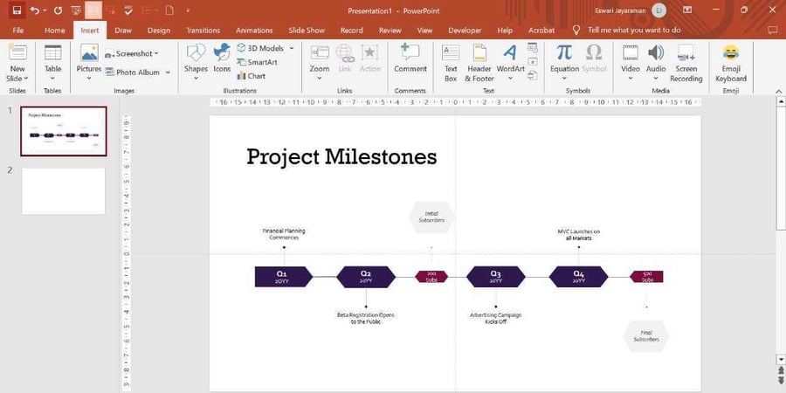Open the Emoji Keyboard
786x393 pixels.
click(731, 63)
